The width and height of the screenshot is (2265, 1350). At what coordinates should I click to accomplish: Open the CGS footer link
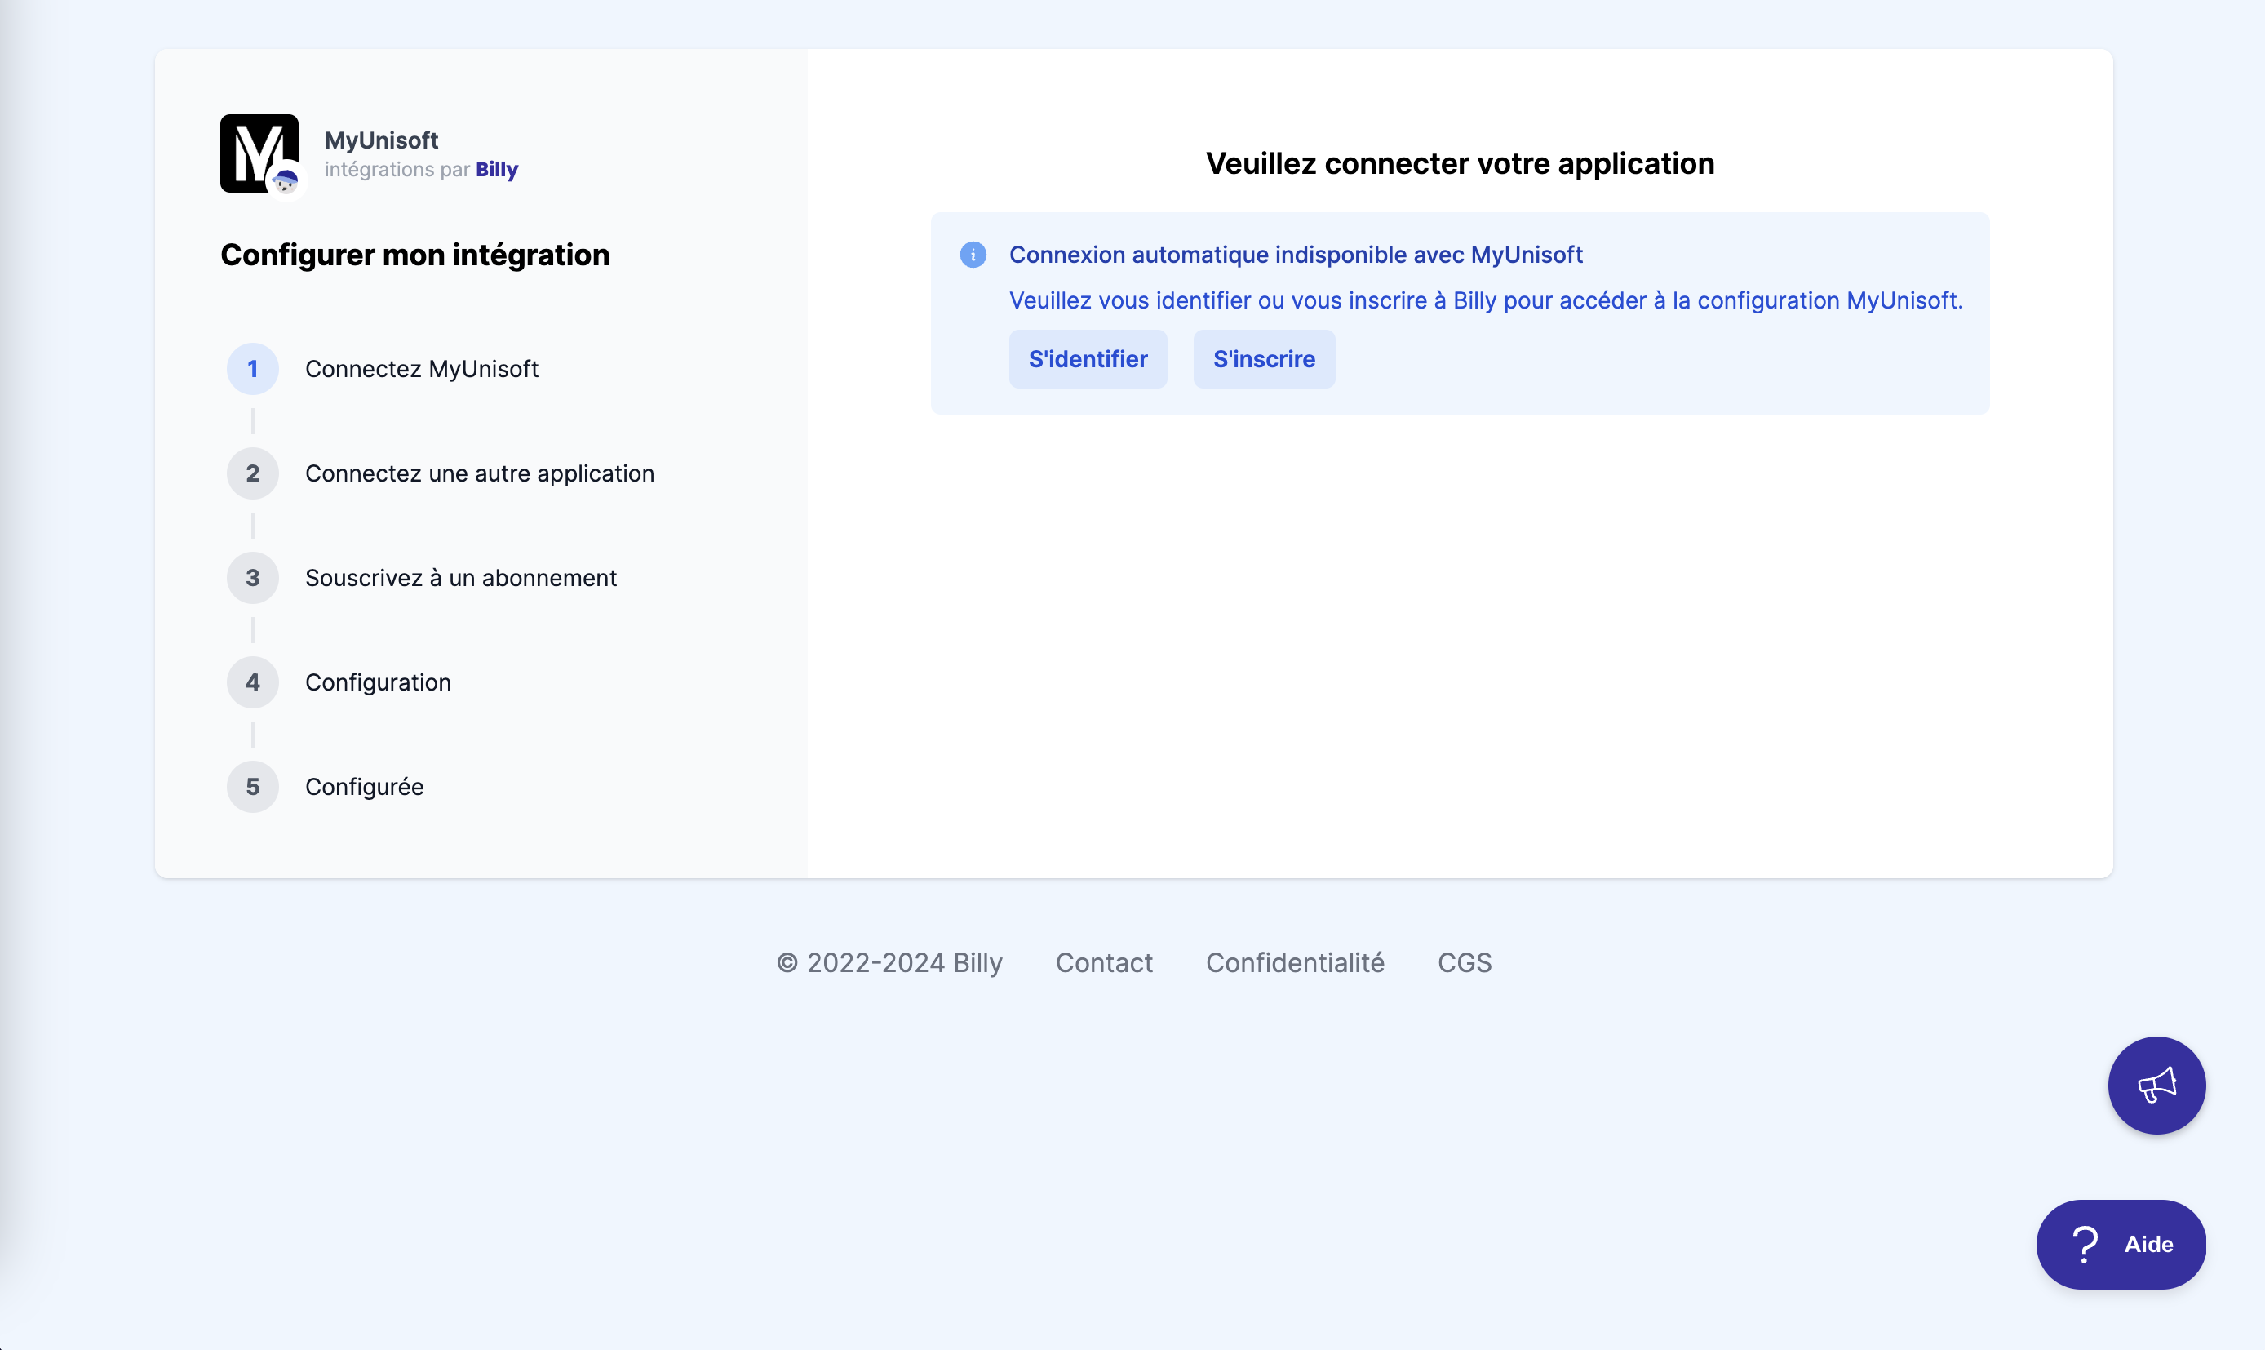coord(1464,962)
